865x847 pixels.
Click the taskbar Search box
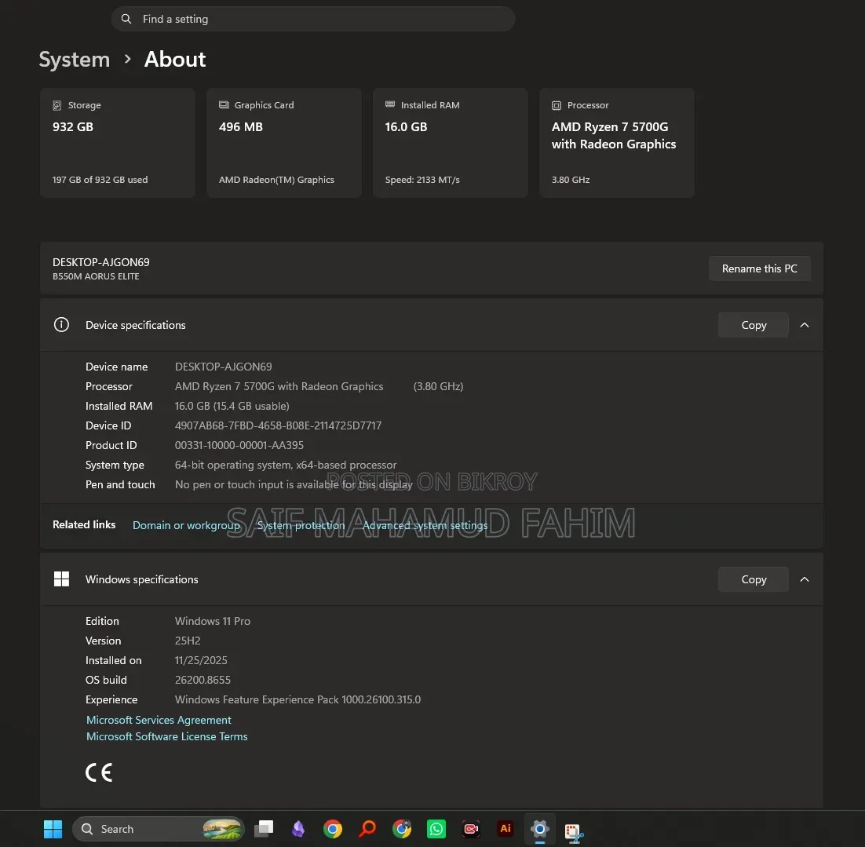[159, 829]
